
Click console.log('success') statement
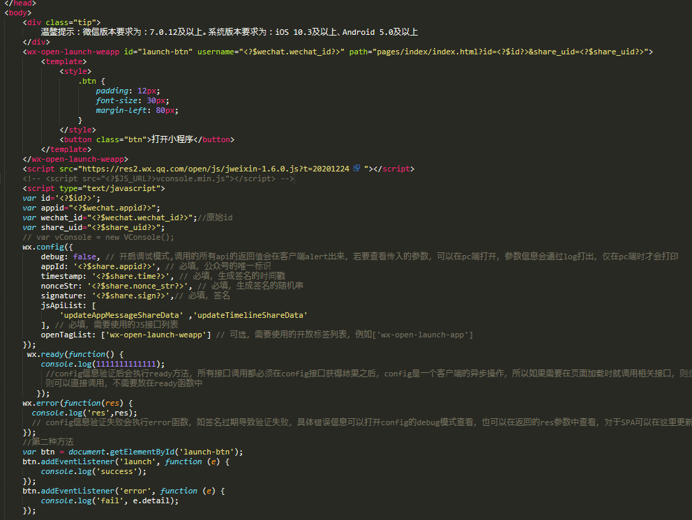point(93,471)
